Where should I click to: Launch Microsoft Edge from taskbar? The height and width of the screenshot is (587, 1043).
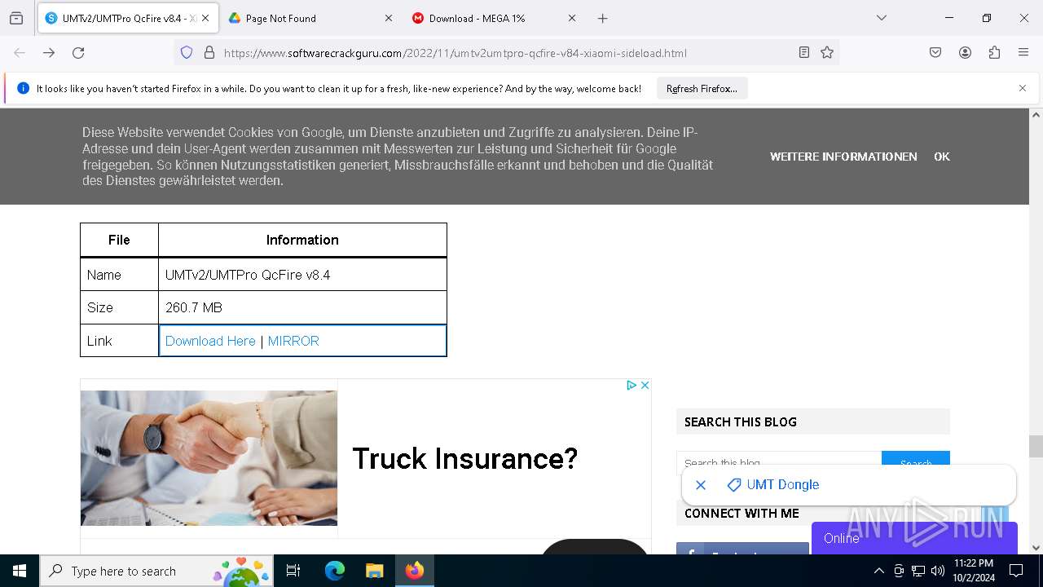coord(335,571)
